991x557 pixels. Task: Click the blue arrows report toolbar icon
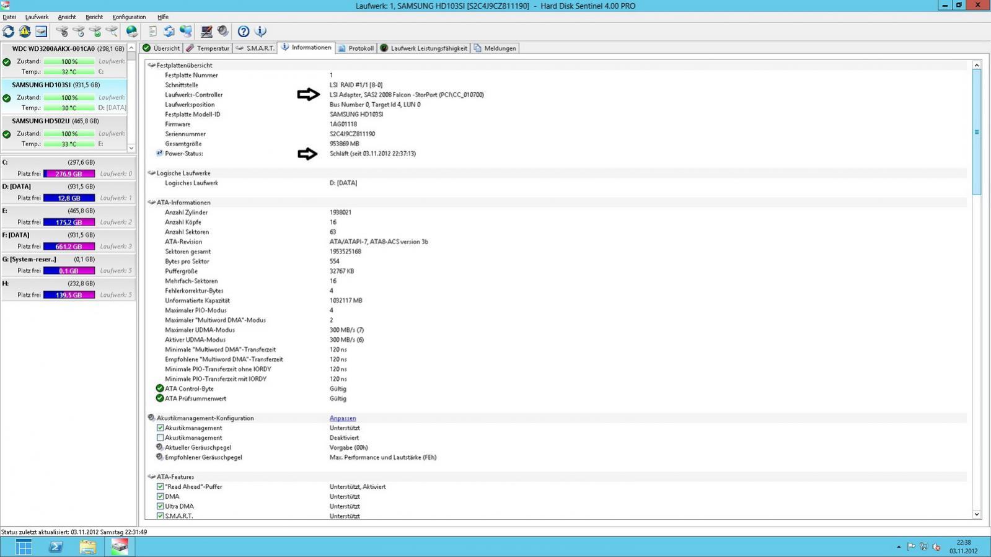(169, 31)
